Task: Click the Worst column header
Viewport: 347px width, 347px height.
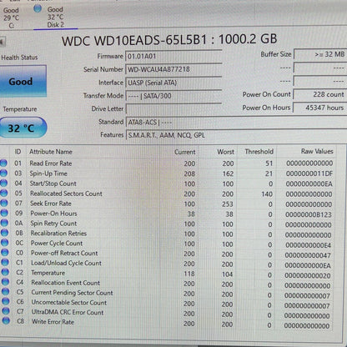Action: coord(225,152)
